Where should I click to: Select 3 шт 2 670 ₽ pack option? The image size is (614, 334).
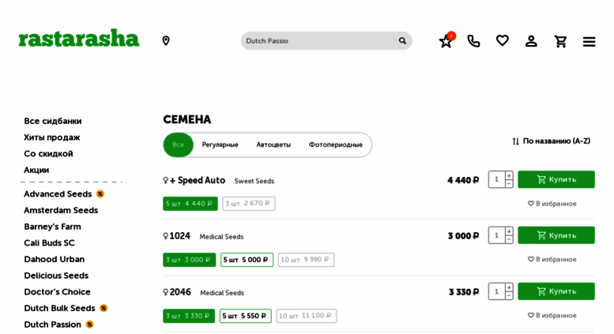(249, 204)
